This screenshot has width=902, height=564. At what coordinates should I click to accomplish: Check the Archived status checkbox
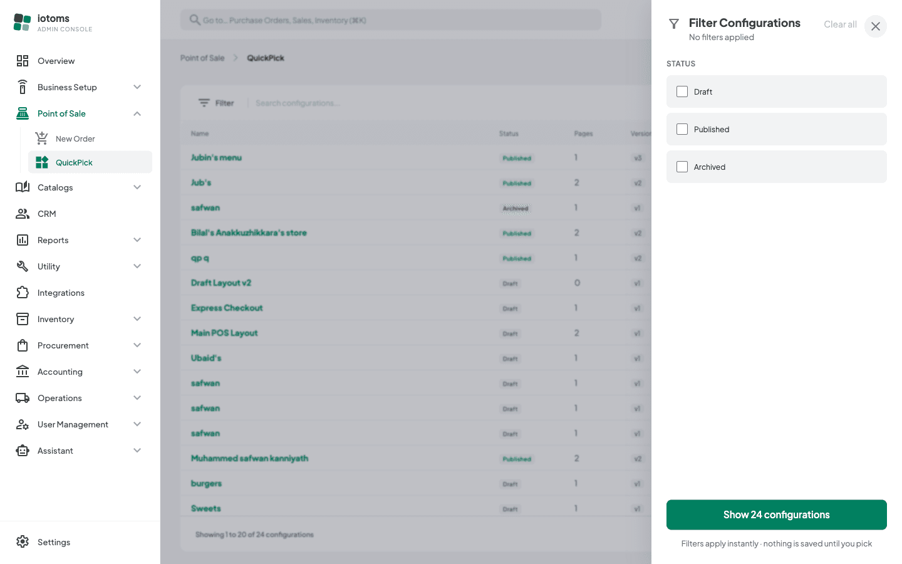coord(682,167)
